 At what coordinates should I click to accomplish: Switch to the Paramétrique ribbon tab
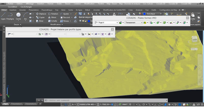tap(47, 10)
